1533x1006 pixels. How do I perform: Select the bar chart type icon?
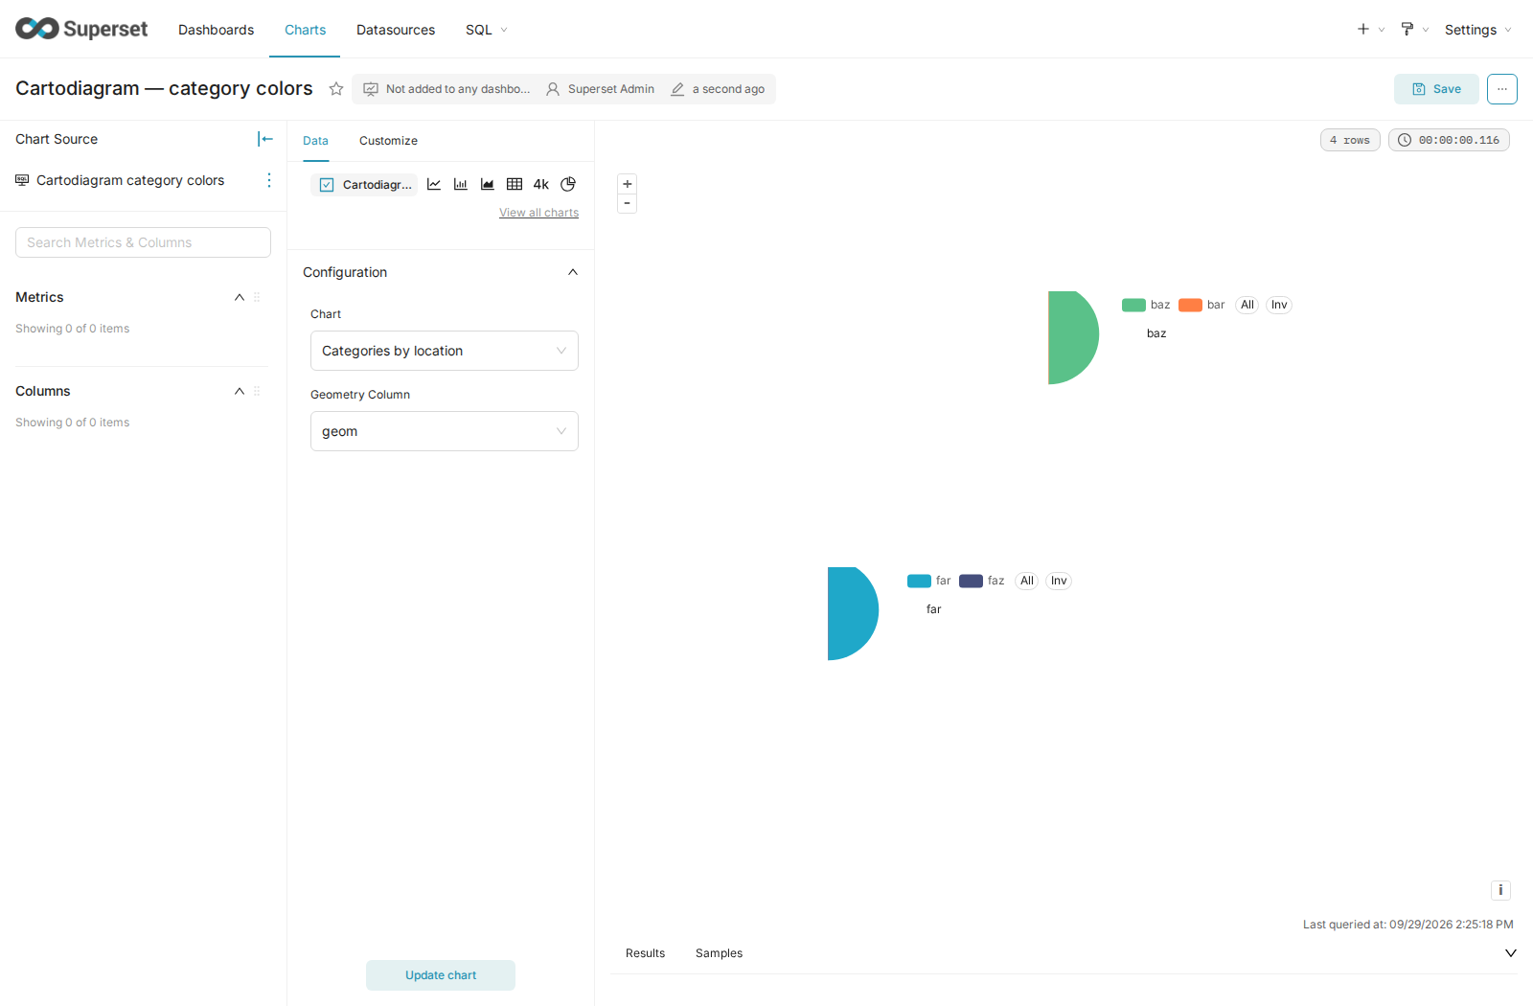[461, 184]
